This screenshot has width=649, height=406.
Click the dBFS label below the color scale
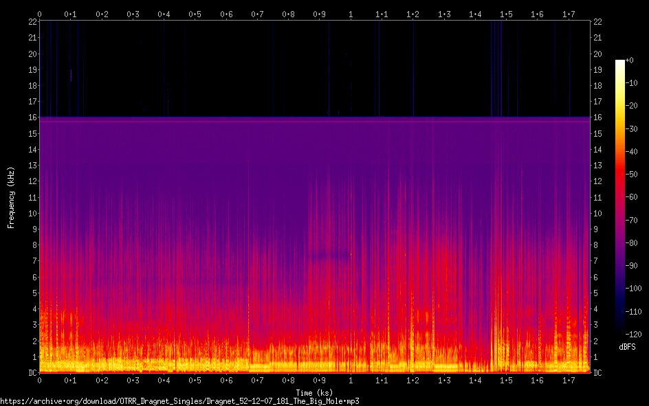coord(627,348)
